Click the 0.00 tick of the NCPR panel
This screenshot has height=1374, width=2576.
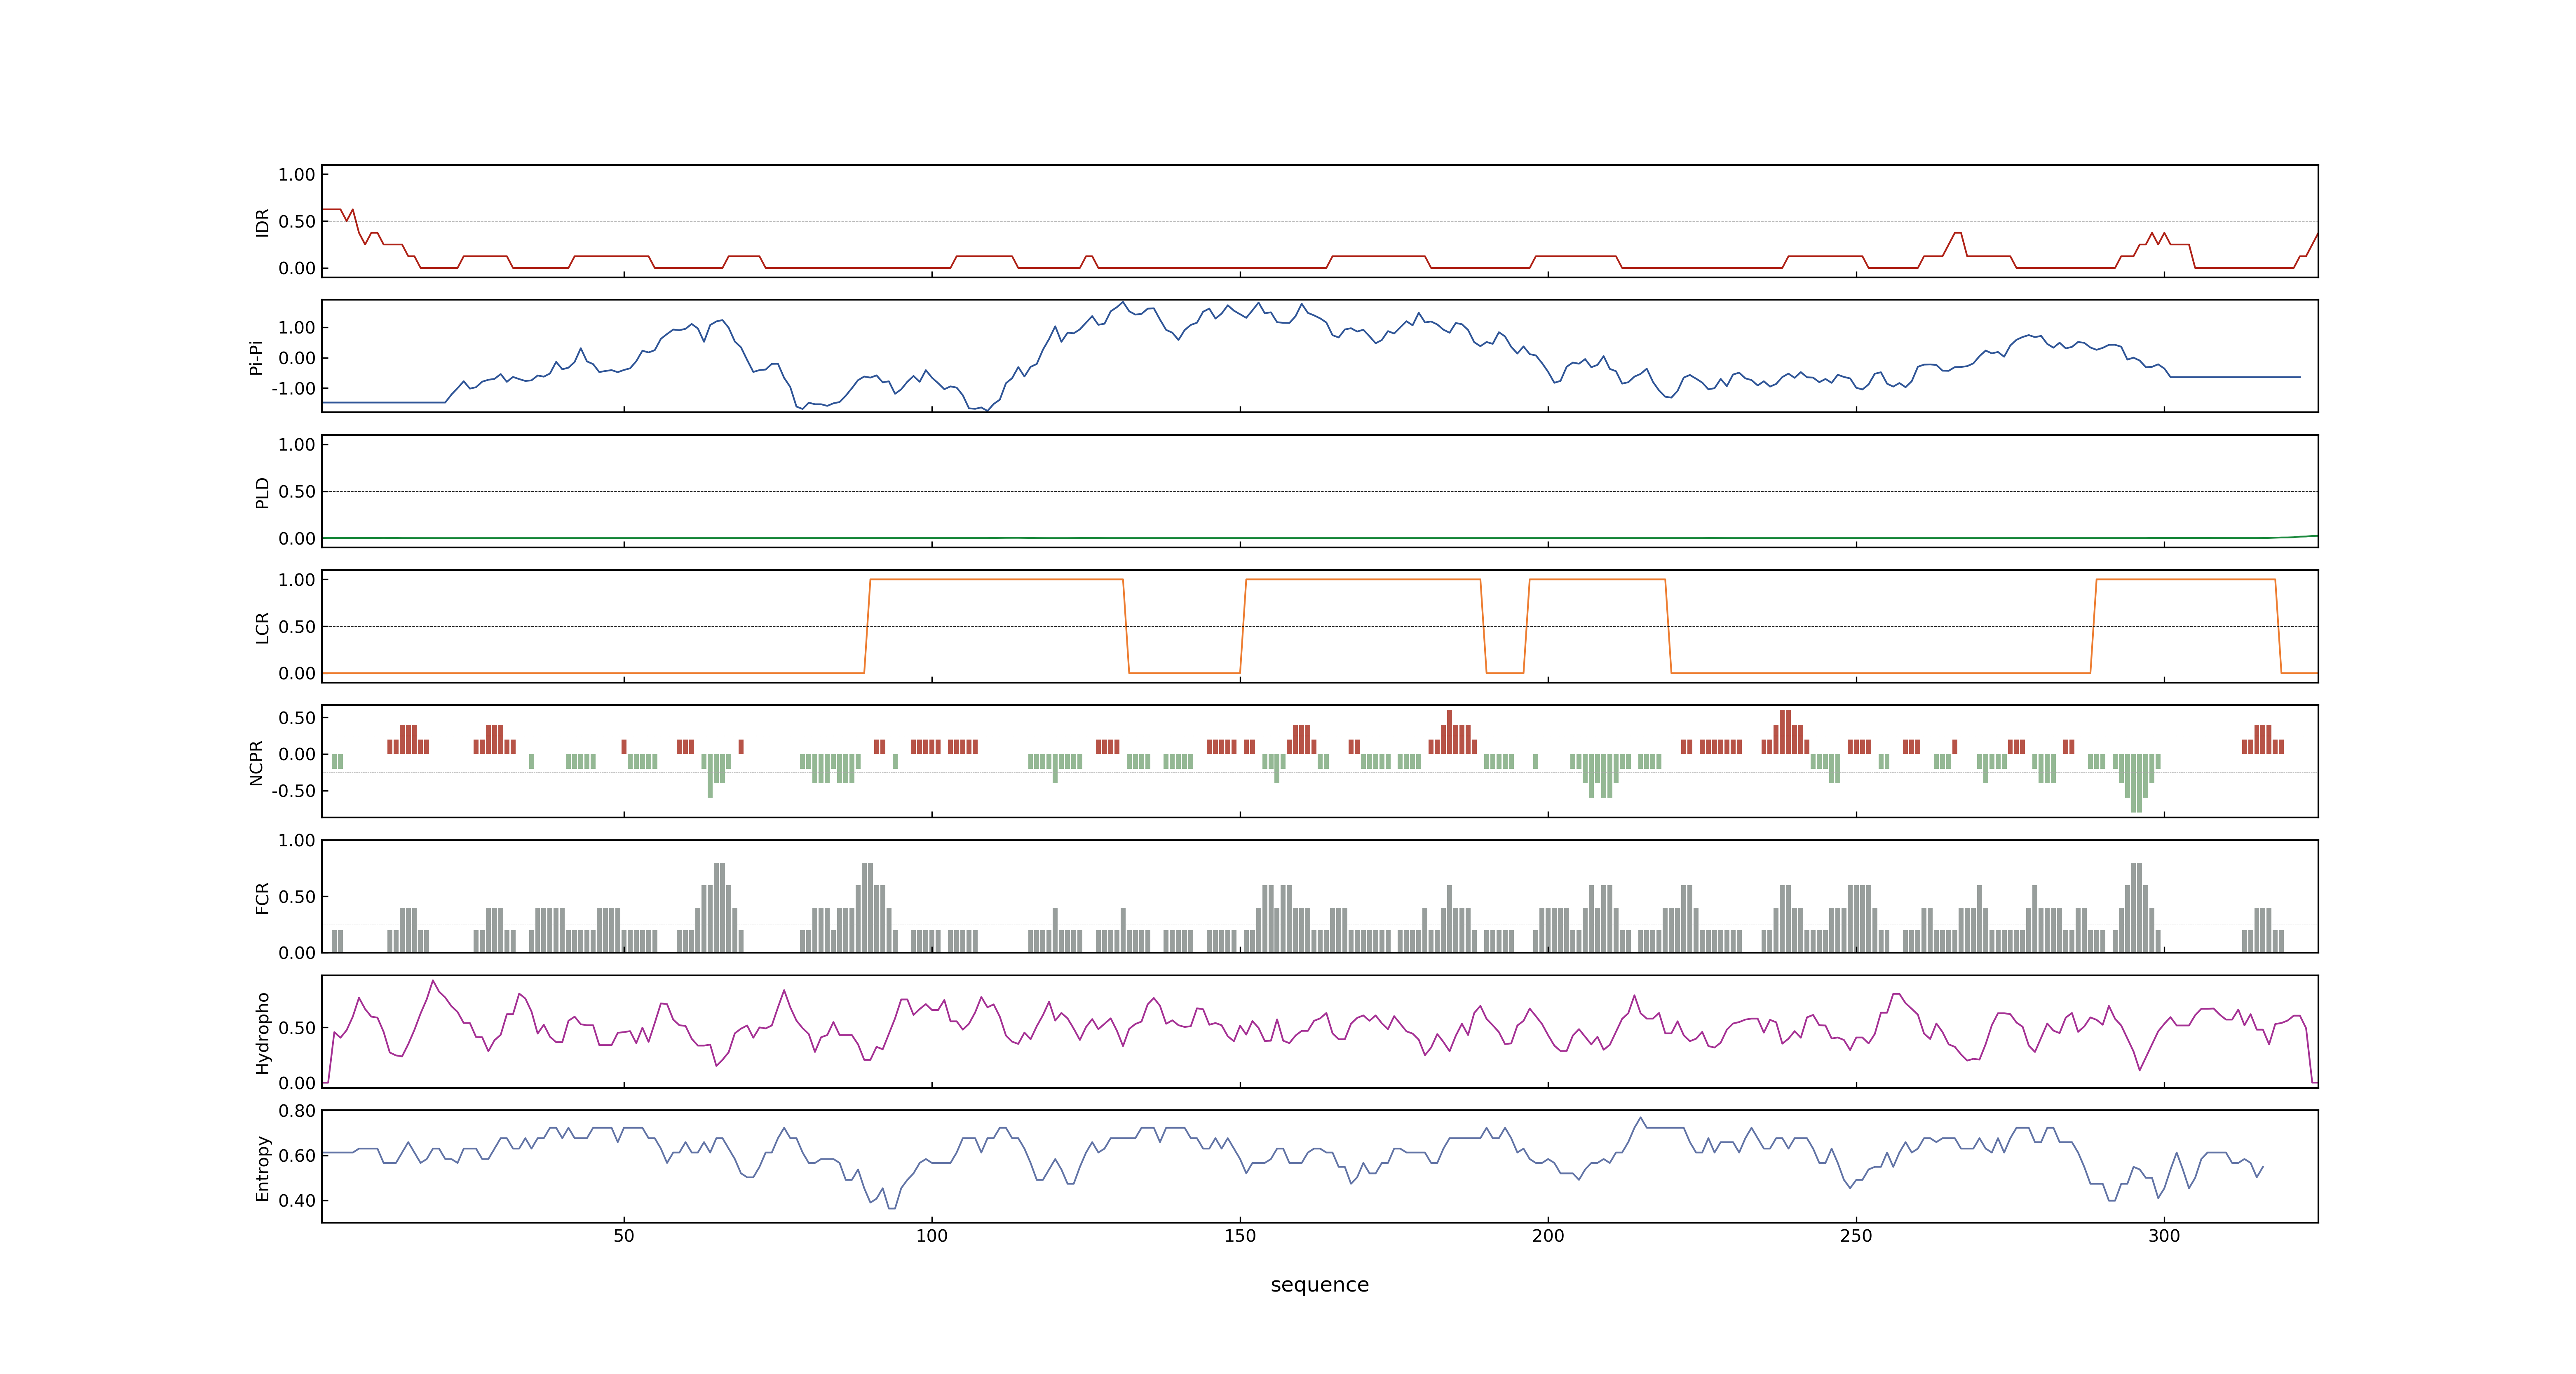tap(297, 755)
